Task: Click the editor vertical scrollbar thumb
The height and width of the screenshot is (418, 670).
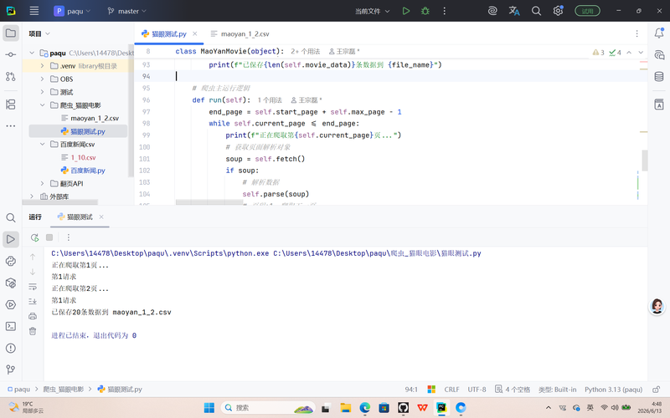Action: click(x=644, y=161)
